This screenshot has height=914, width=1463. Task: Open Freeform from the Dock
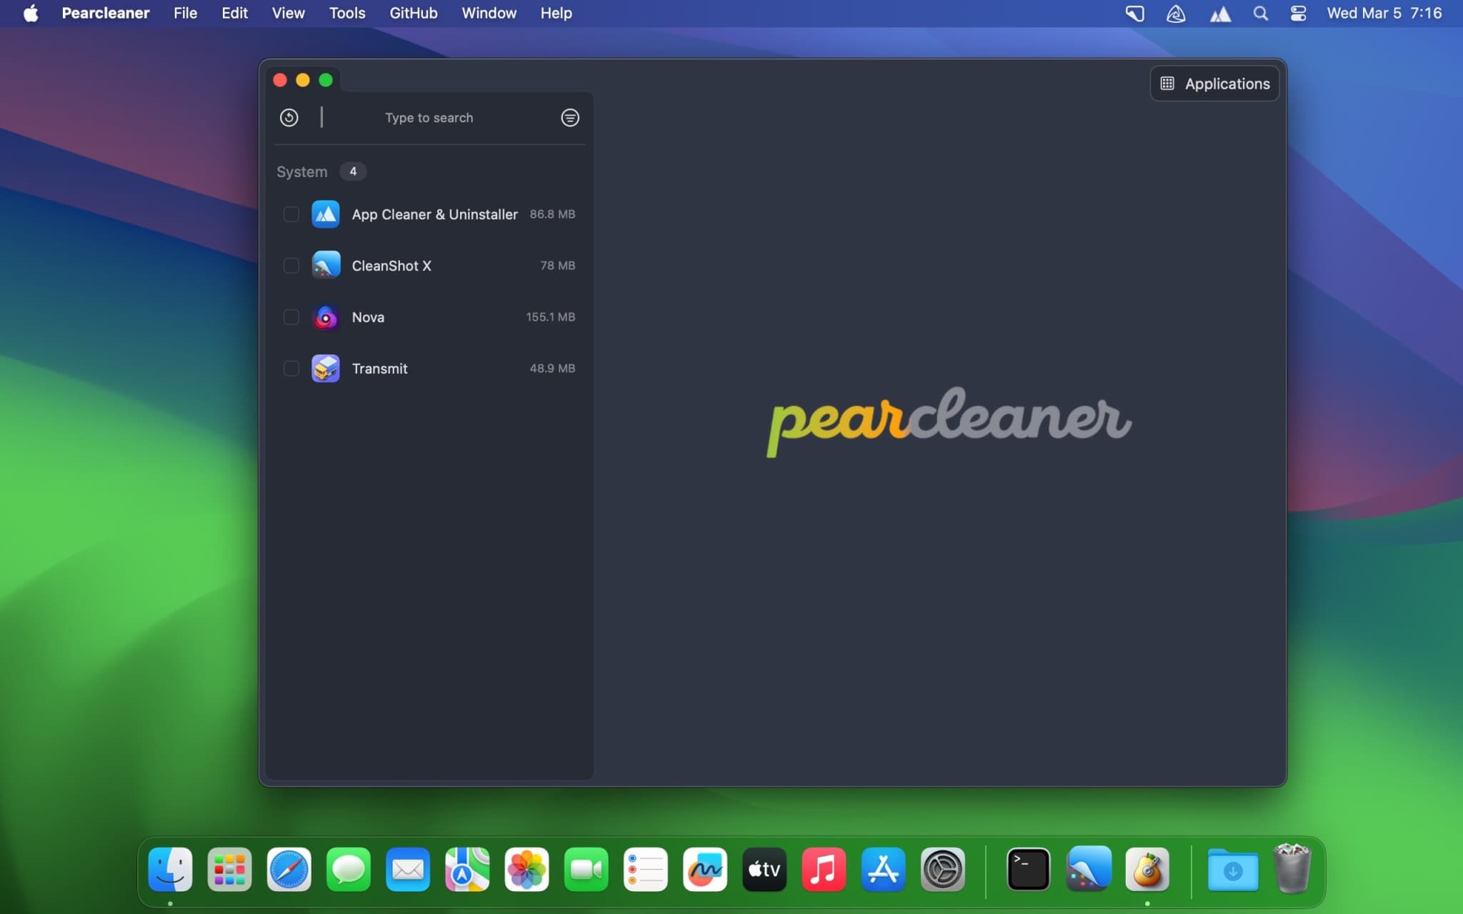[x=705, y=870]
